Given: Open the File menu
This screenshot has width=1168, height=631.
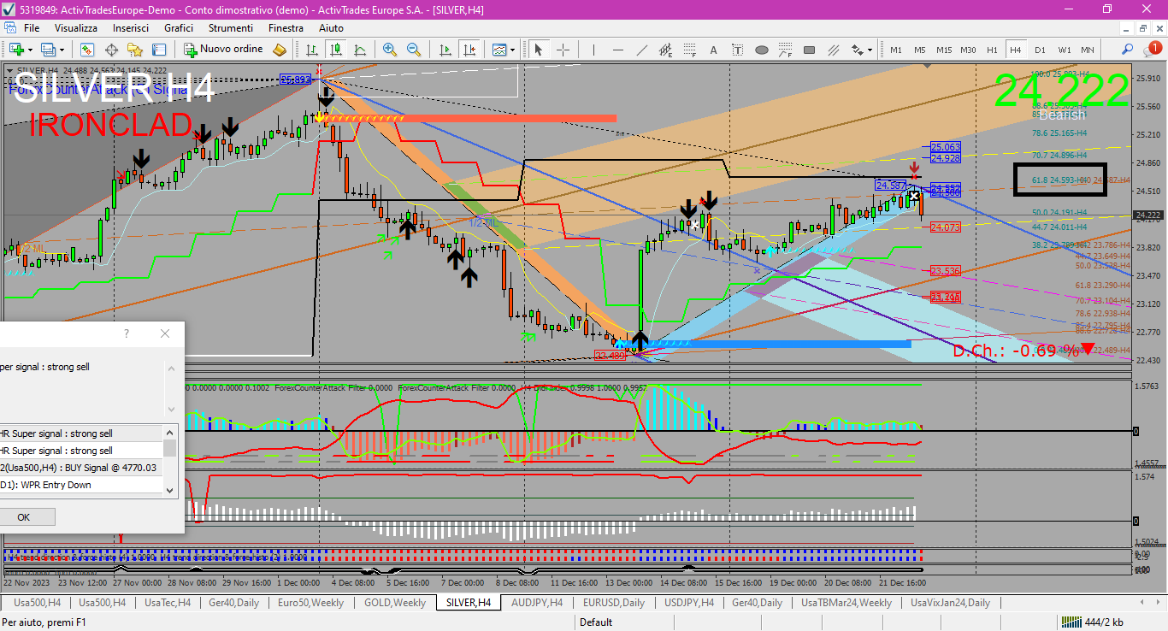Looking at the screenshot, I should (32, 28).
